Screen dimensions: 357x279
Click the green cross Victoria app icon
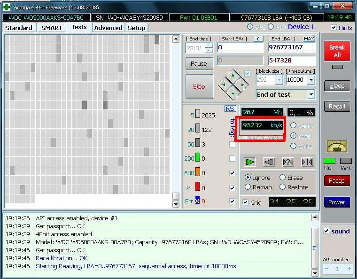point(6,7)
